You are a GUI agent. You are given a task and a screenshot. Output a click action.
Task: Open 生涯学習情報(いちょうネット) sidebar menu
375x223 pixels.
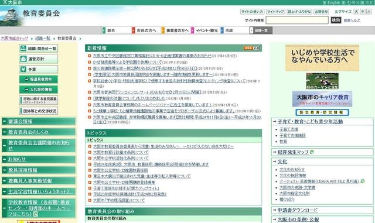point(39,191)
